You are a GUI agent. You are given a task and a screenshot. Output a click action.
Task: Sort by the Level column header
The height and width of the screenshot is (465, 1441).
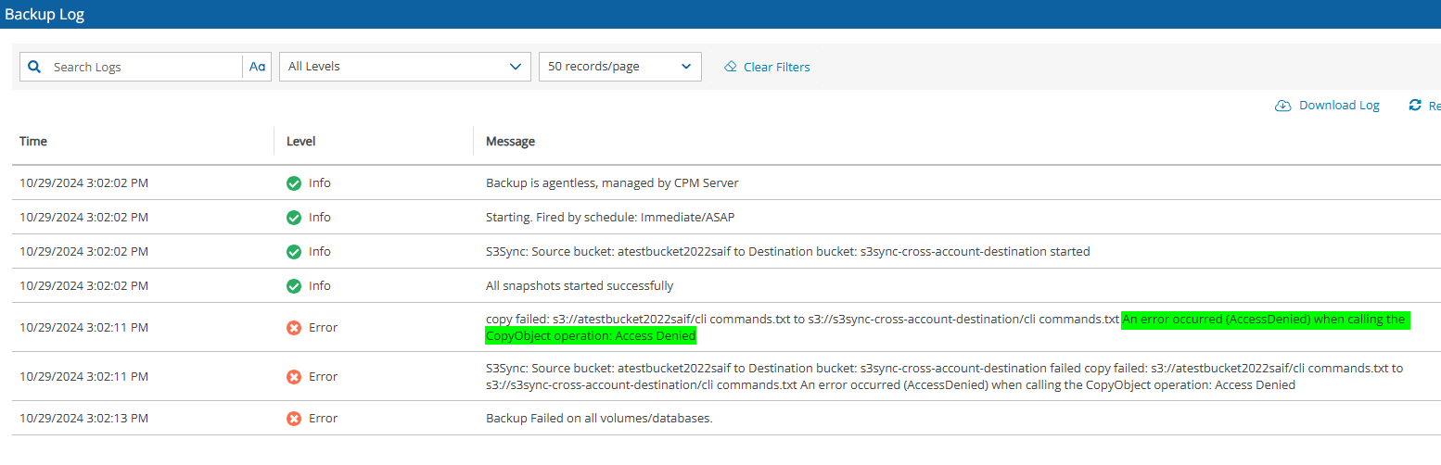[301, 142]
